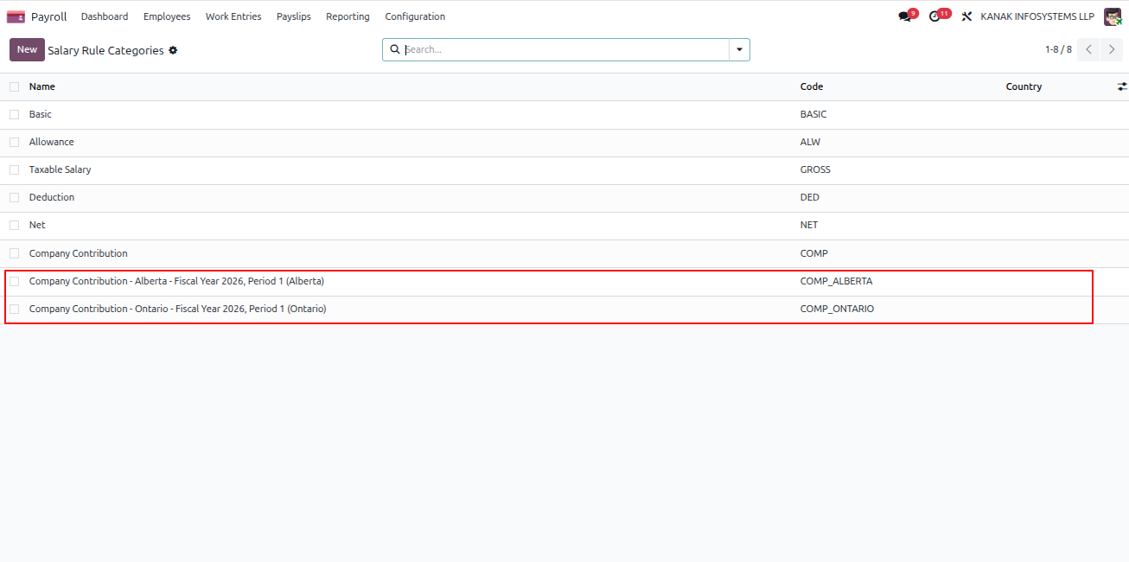Click the KANAK INFOSYSTEMS LLP company switcher
The height and width of the screenshot is (562, 1129).
tap(1037, 16)
